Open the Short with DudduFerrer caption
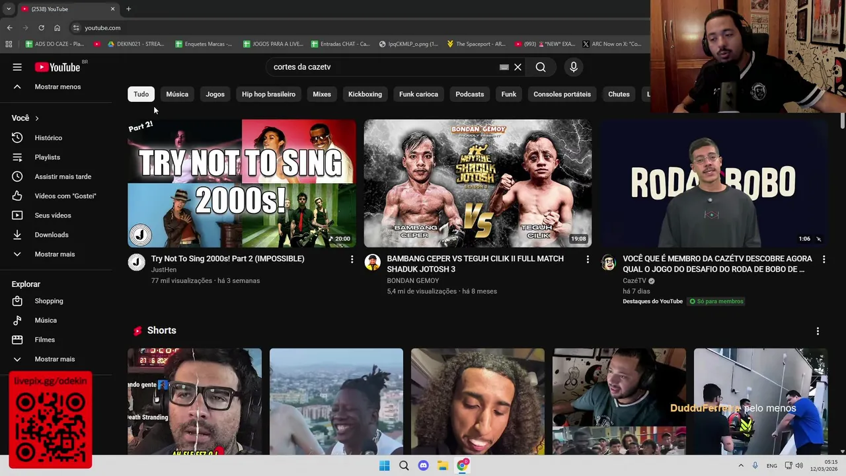Screen dimensions: 846x476 [761, 402]
